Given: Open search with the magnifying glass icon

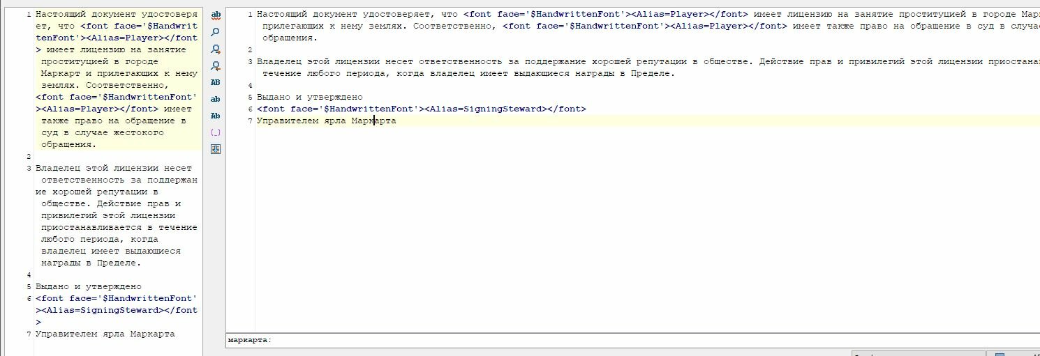Looking at the screenshot, I should coord(216,32).
